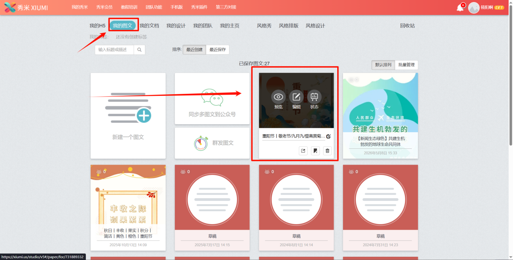The height and width of the screenshot is (260, 513).
Task: Open 风格秀 tab
Action: 264,26
